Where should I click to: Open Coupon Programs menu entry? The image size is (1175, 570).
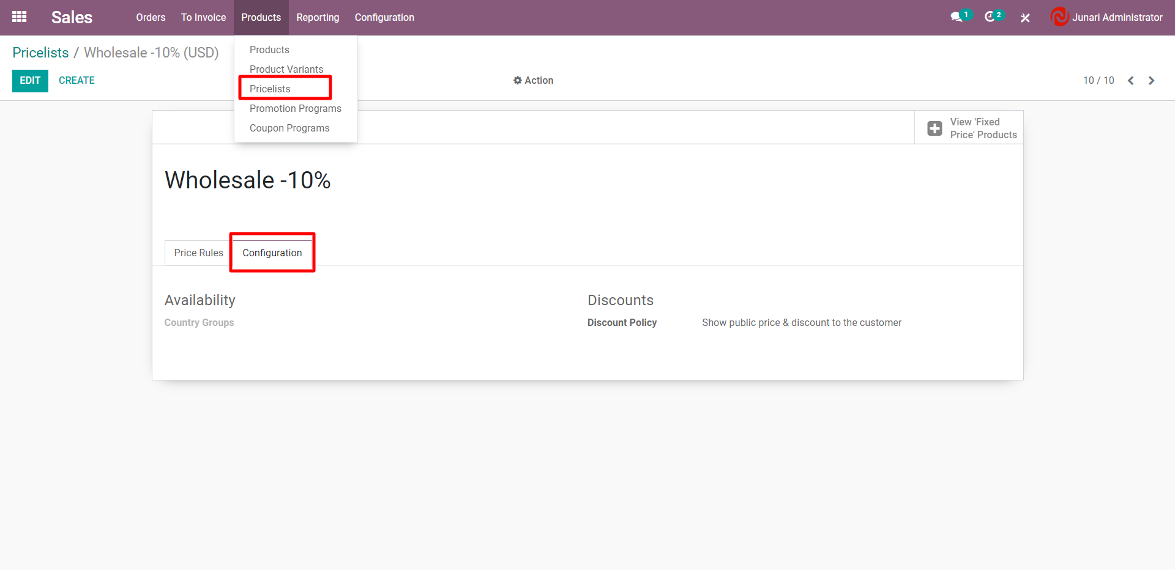coord(289,128)
